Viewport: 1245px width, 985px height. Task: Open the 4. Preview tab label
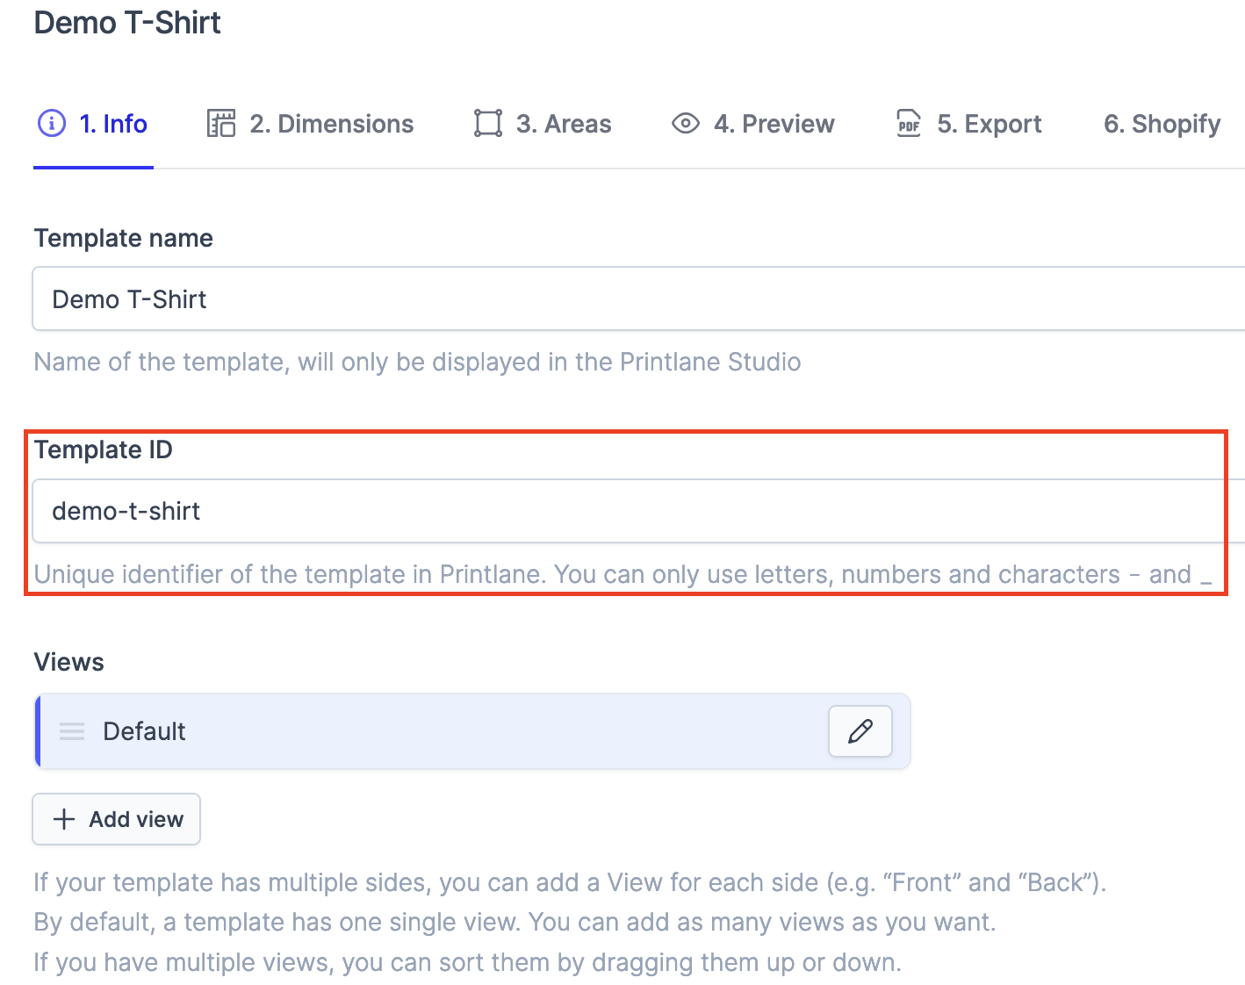click(774, 124)
